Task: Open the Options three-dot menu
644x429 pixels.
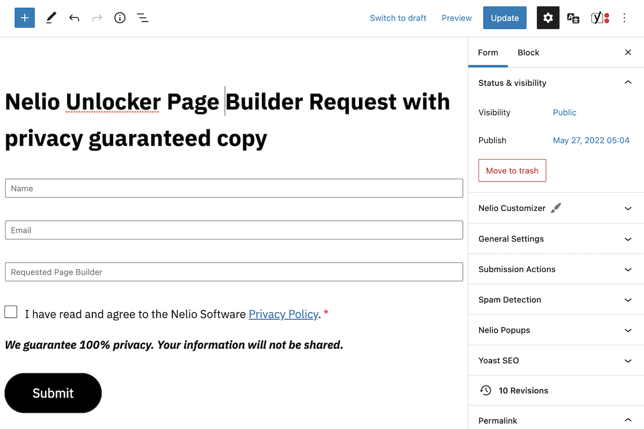Action: pos(624,18)
